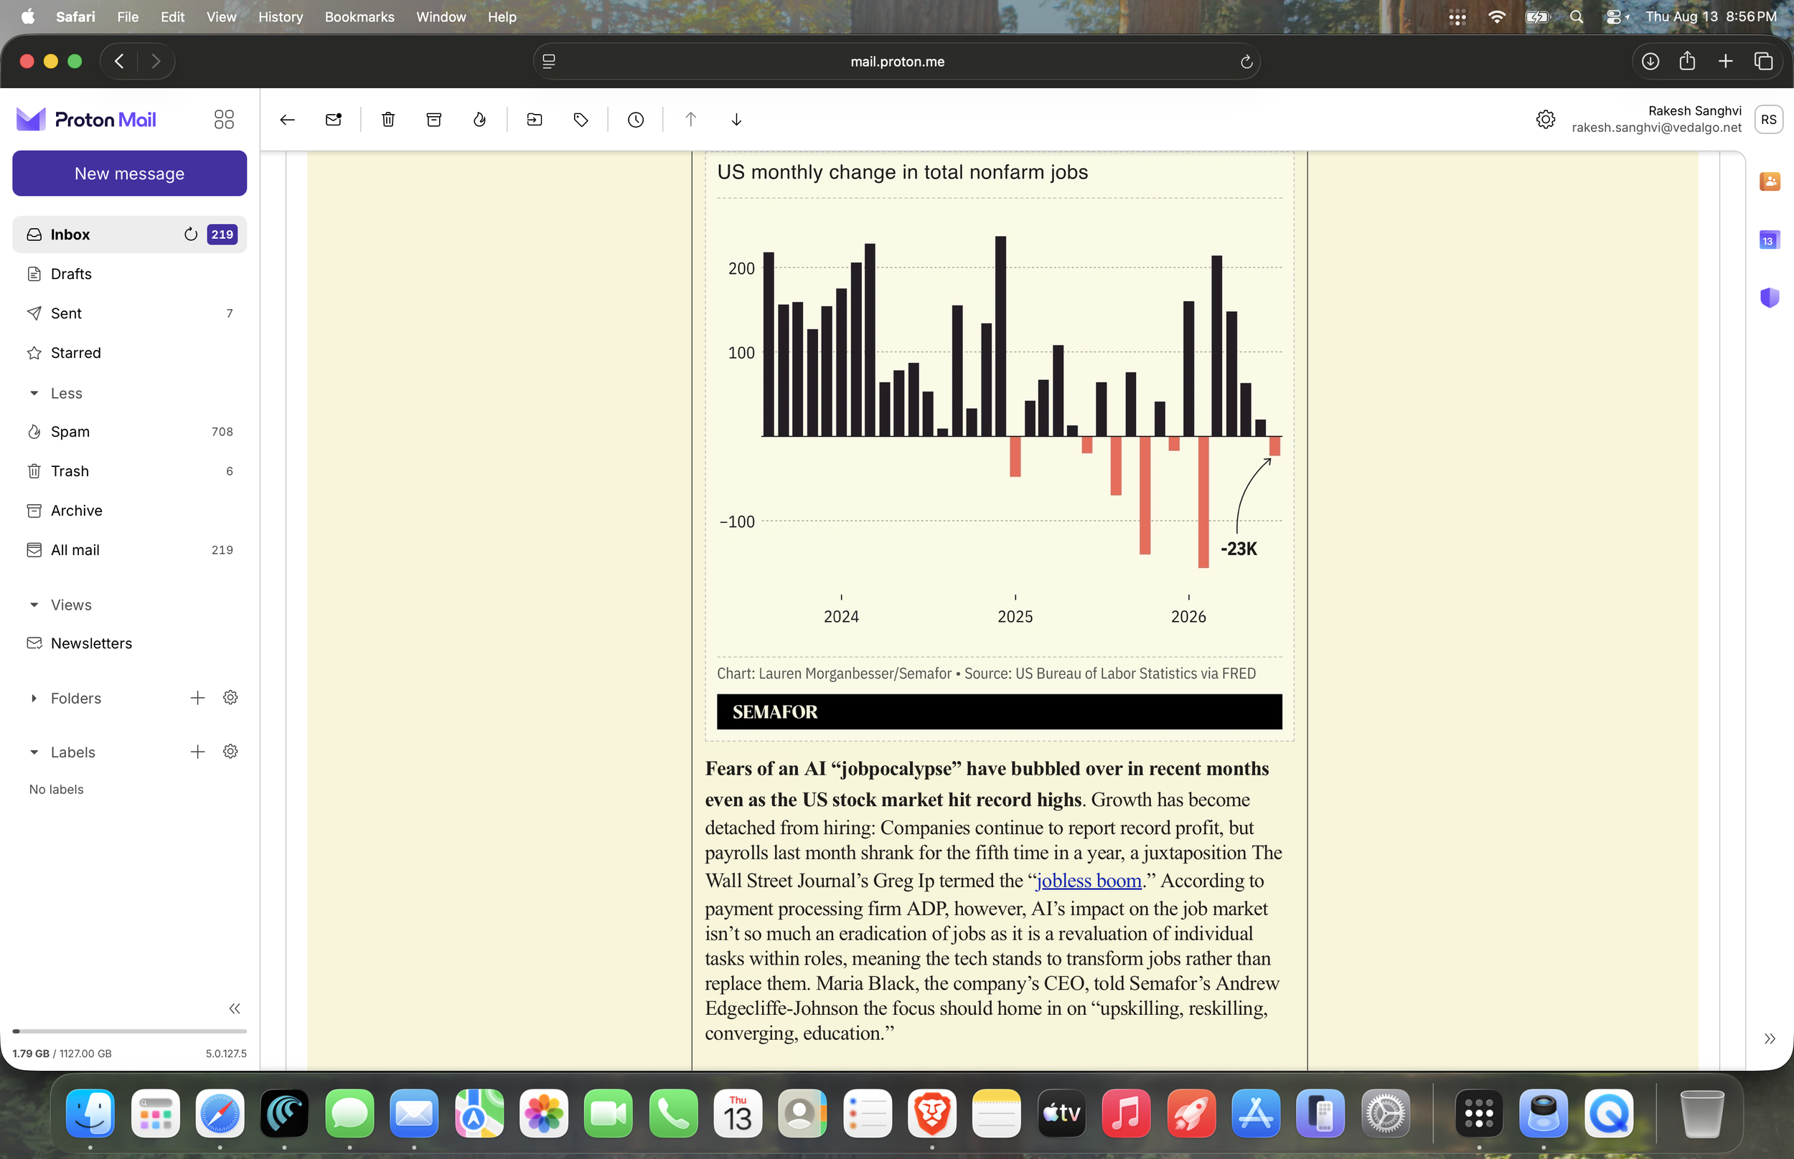This screenshot has width=1794, height=1159.
Task: Open Safari Bookmarks menu
Action: 359,16
